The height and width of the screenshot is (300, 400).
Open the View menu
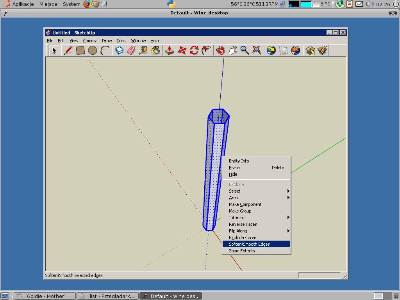pos(74,41)
